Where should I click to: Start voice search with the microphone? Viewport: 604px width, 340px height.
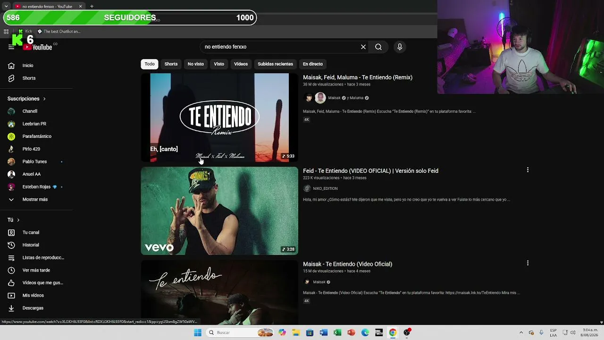[400, 47]
